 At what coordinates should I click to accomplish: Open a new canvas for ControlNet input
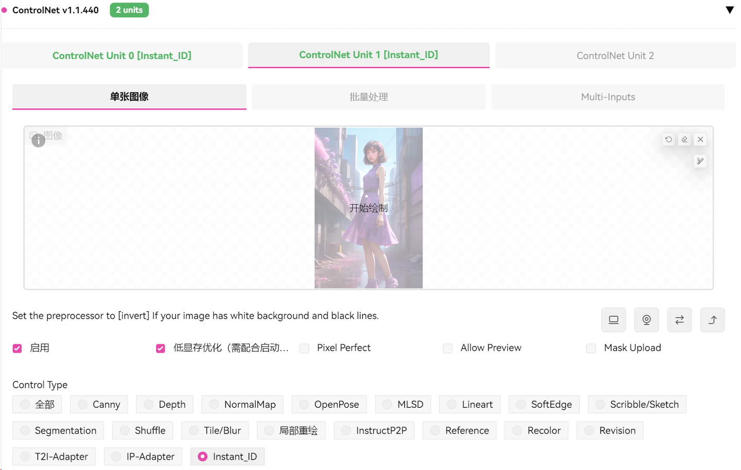613,319
